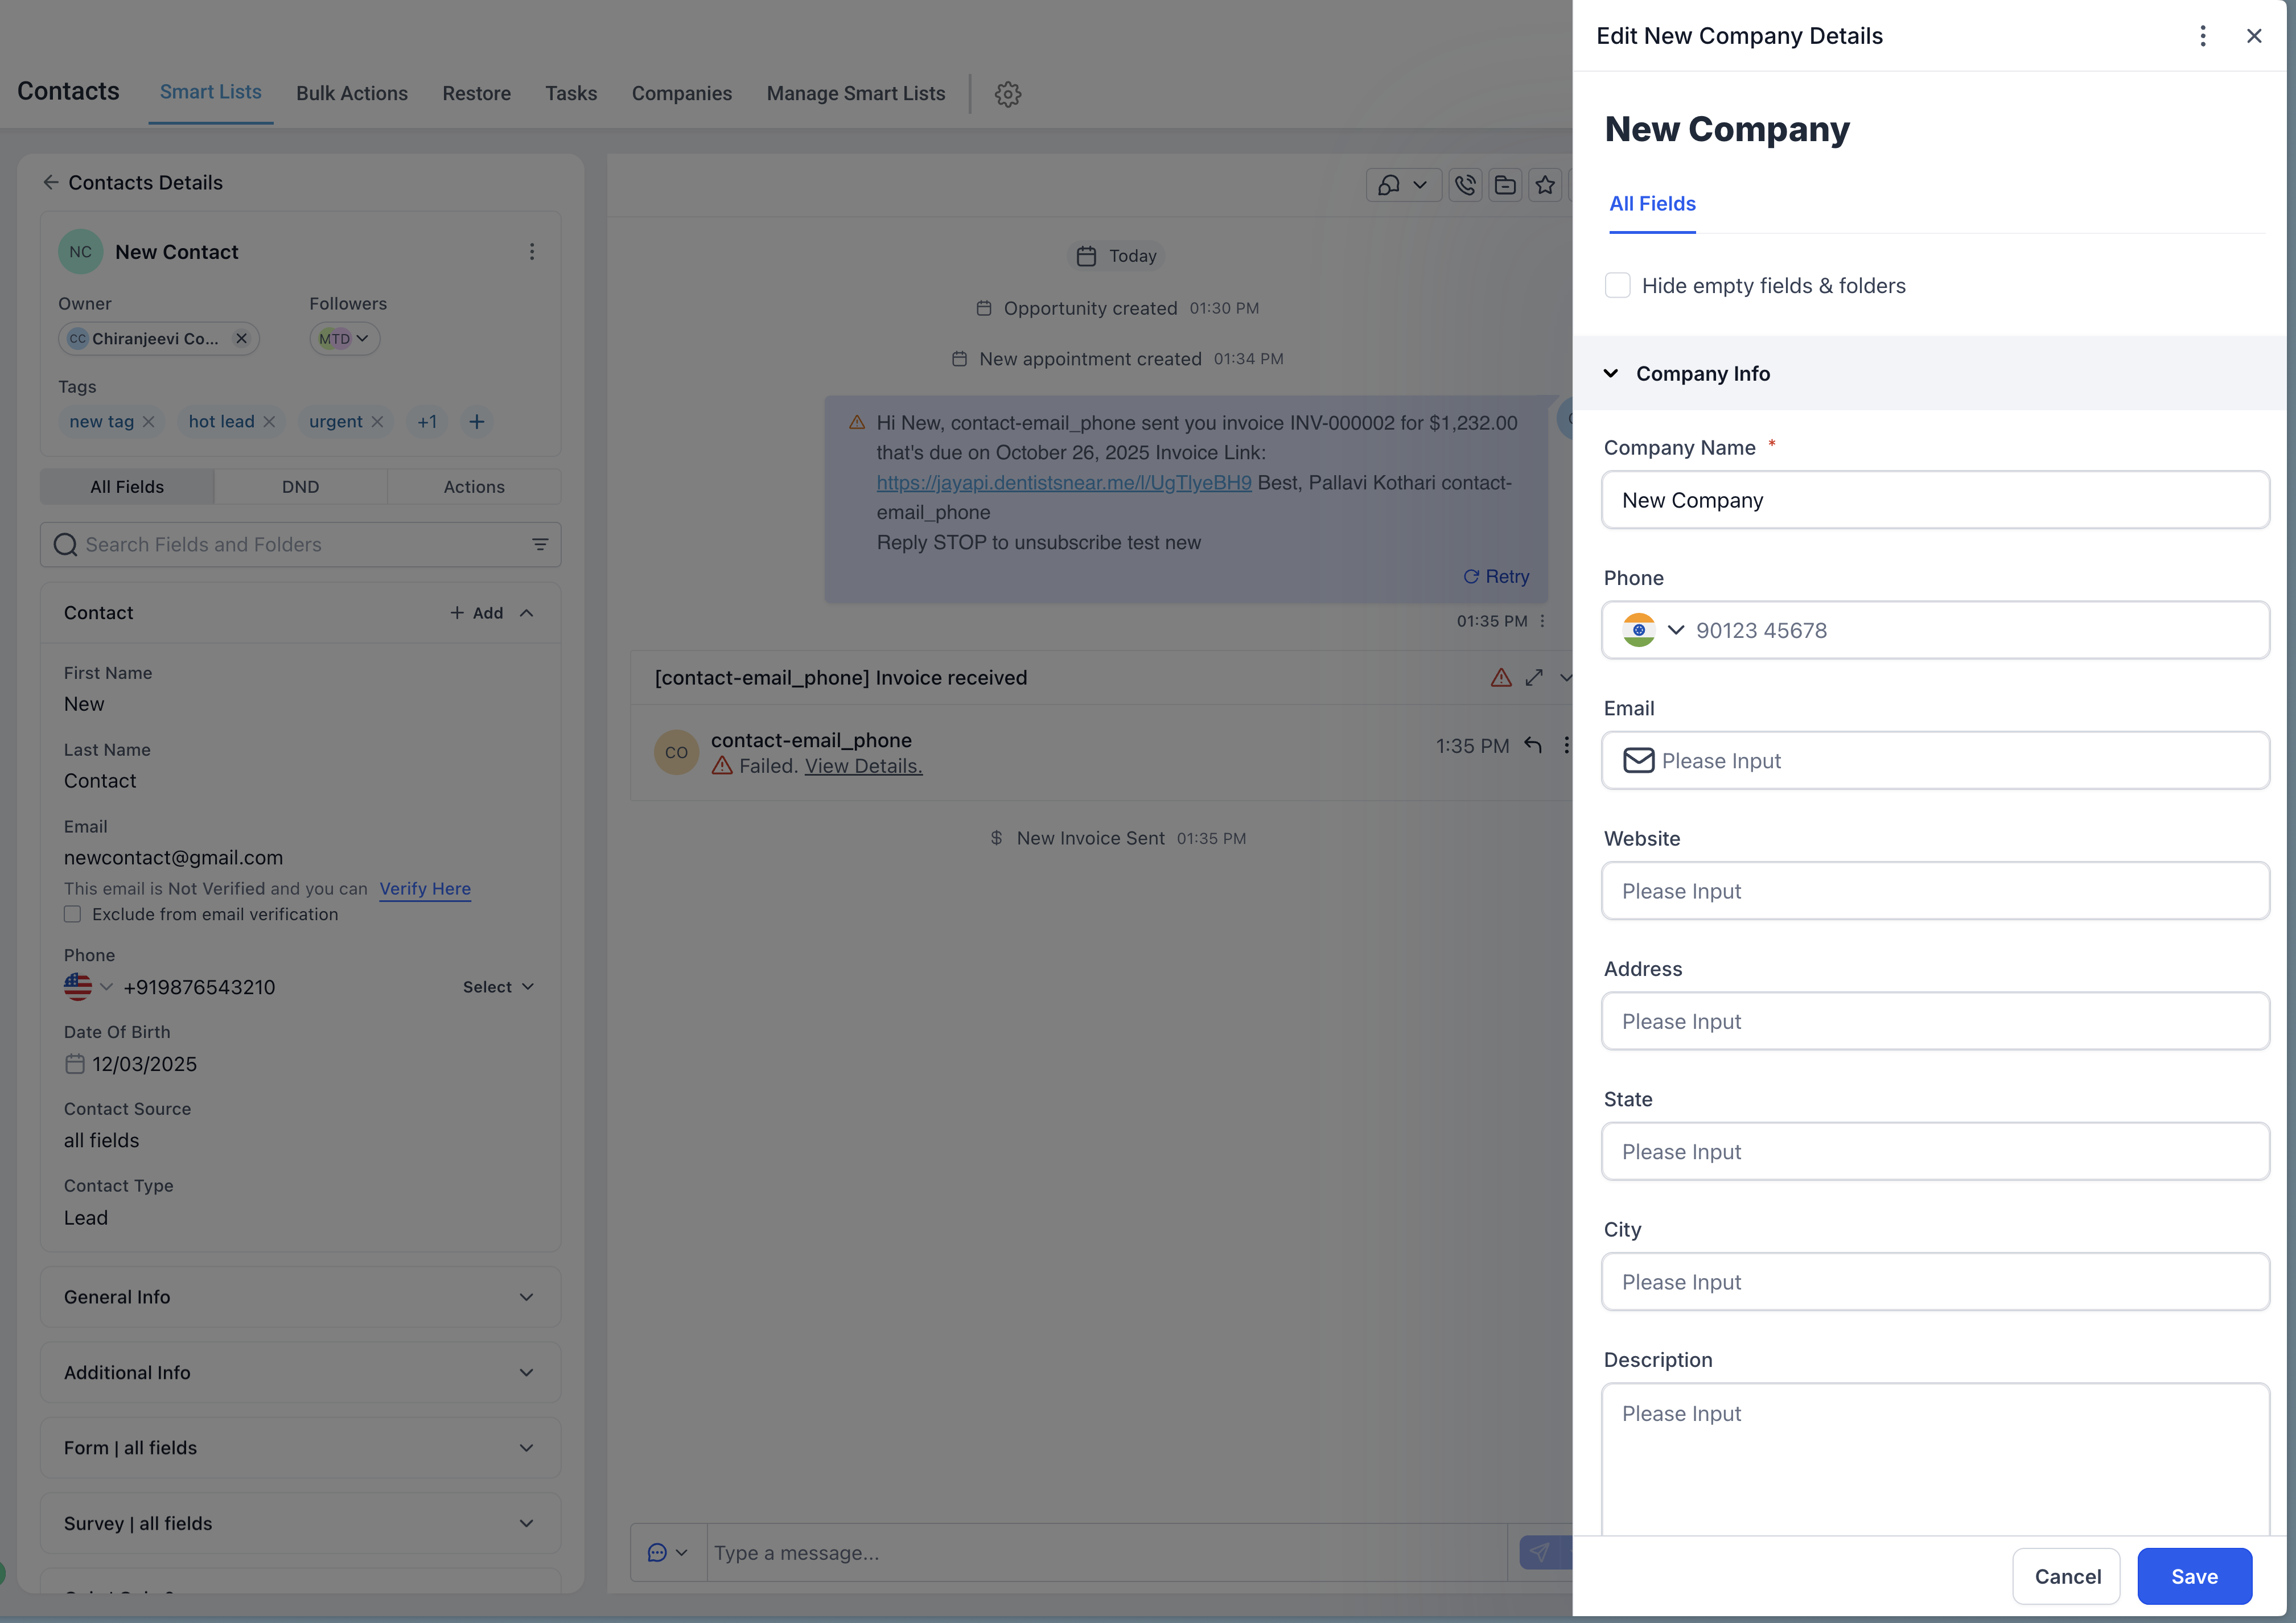Click the reply arrow on invoice email
Image resolution: width=2296 pixels, height=1623 pixels.
(1533, 745)
